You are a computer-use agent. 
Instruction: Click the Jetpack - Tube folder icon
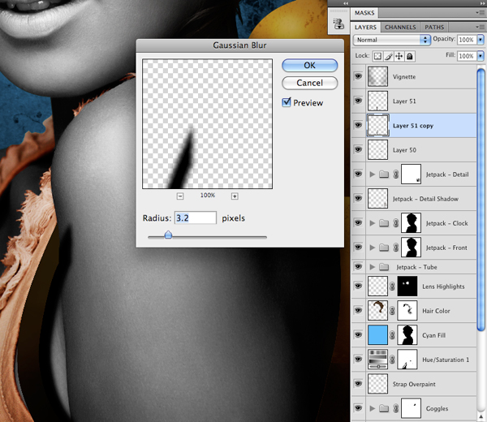(x=384, y=267)
